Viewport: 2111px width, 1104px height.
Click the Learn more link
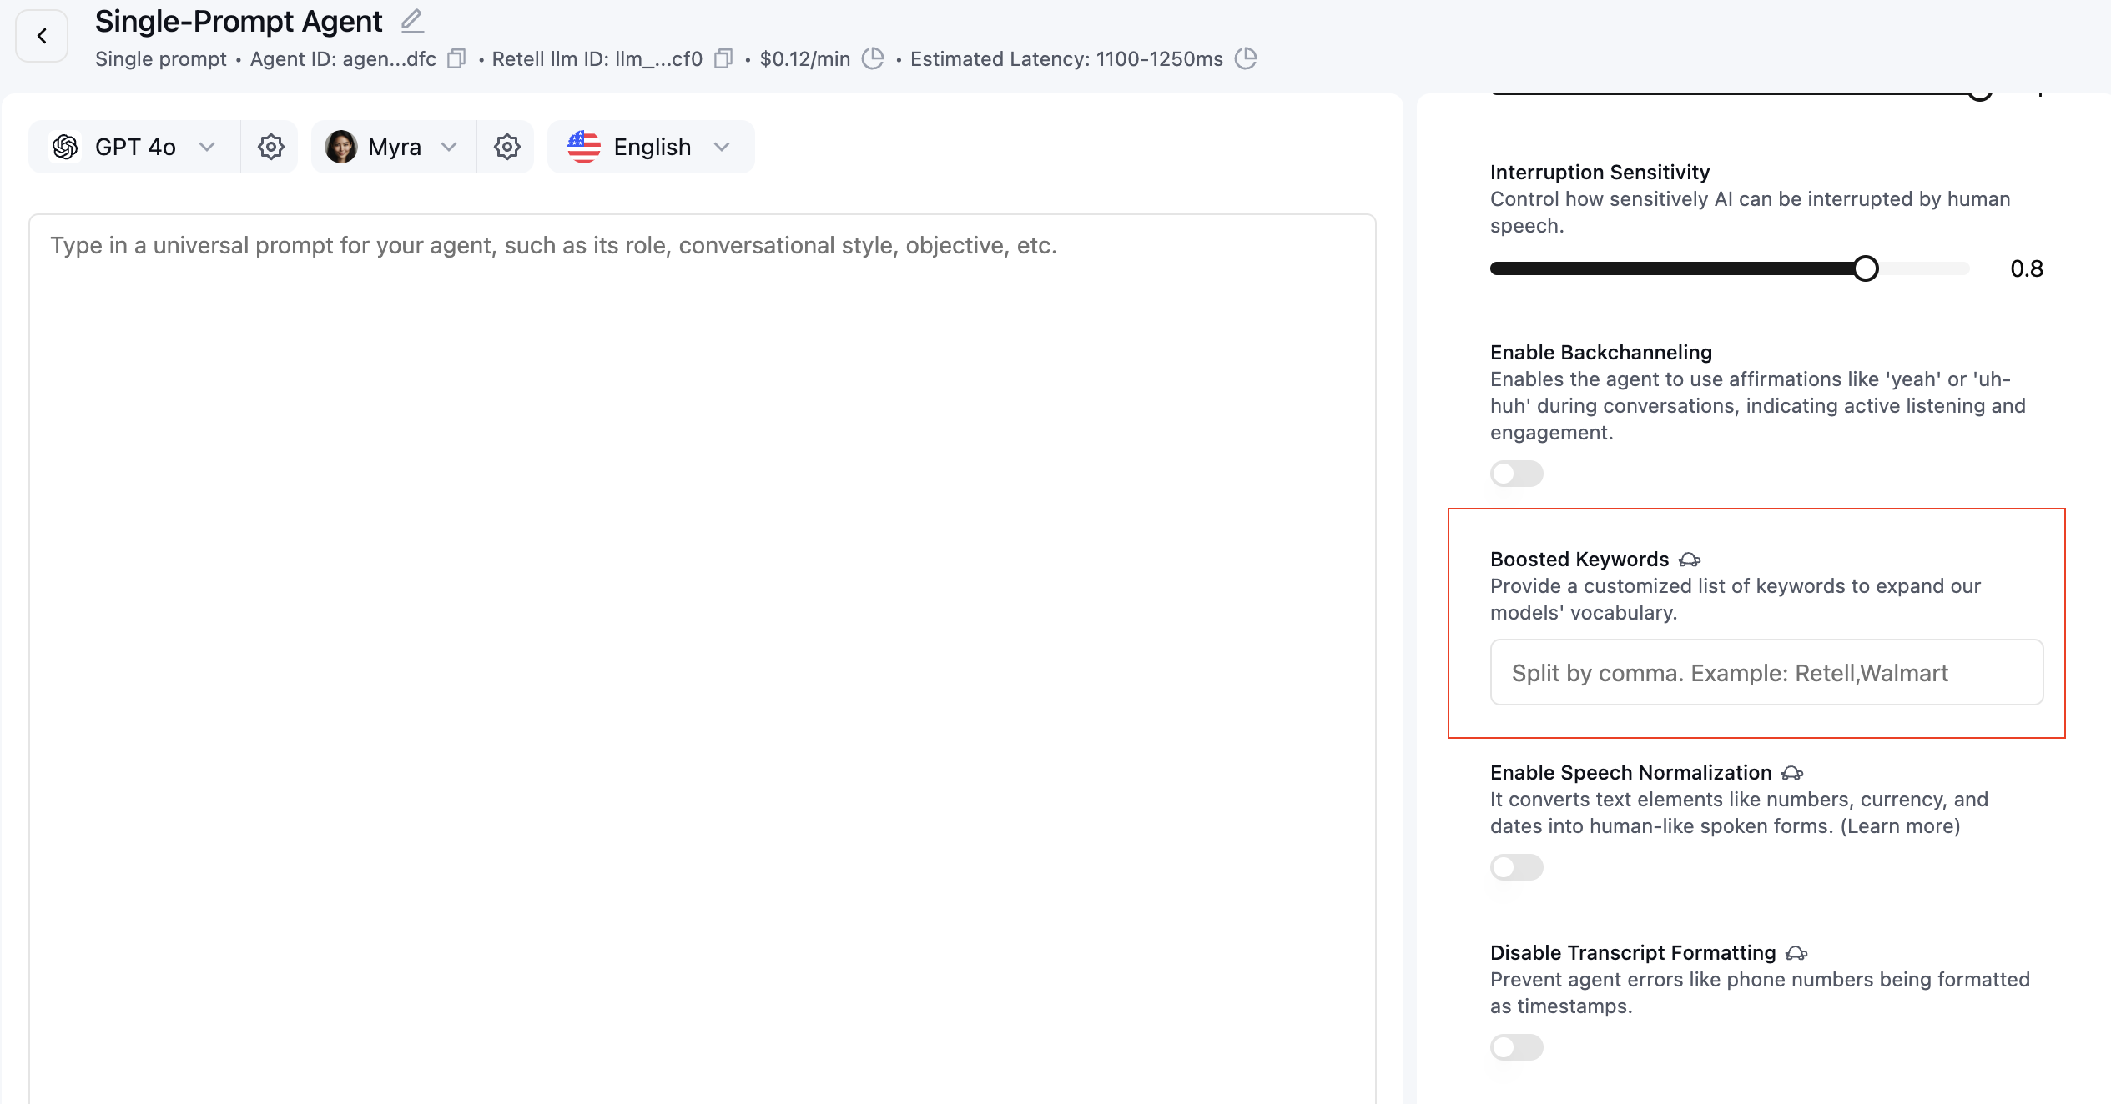click(x=1900, y=826)
